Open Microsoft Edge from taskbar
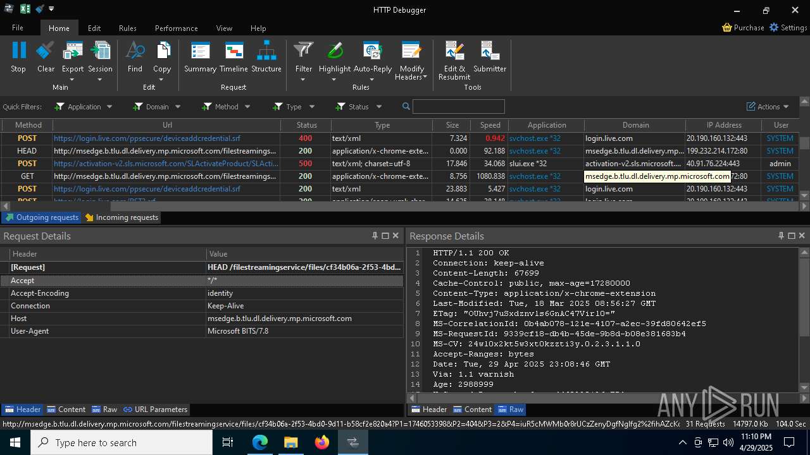810x455 pixels. 259,442
